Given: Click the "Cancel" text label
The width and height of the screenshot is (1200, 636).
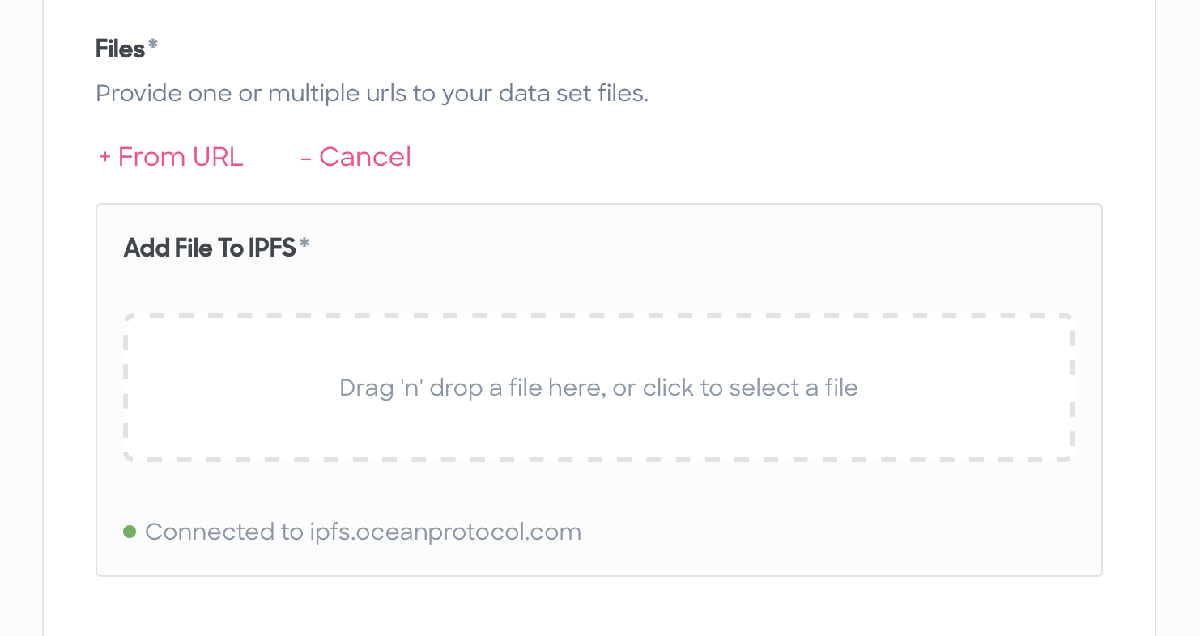Looking at the screenshot, I should 365,156.
